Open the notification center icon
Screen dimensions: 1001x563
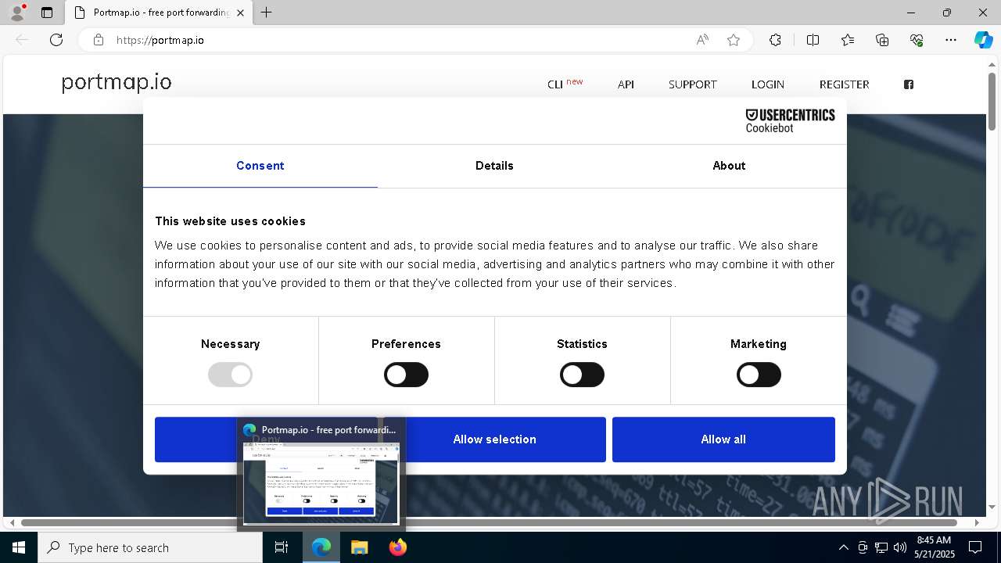(x=975, y=547)
